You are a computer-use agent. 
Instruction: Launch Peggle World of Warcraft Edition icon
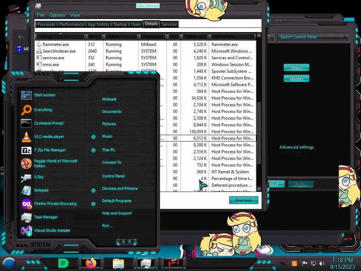coord(26,163)
